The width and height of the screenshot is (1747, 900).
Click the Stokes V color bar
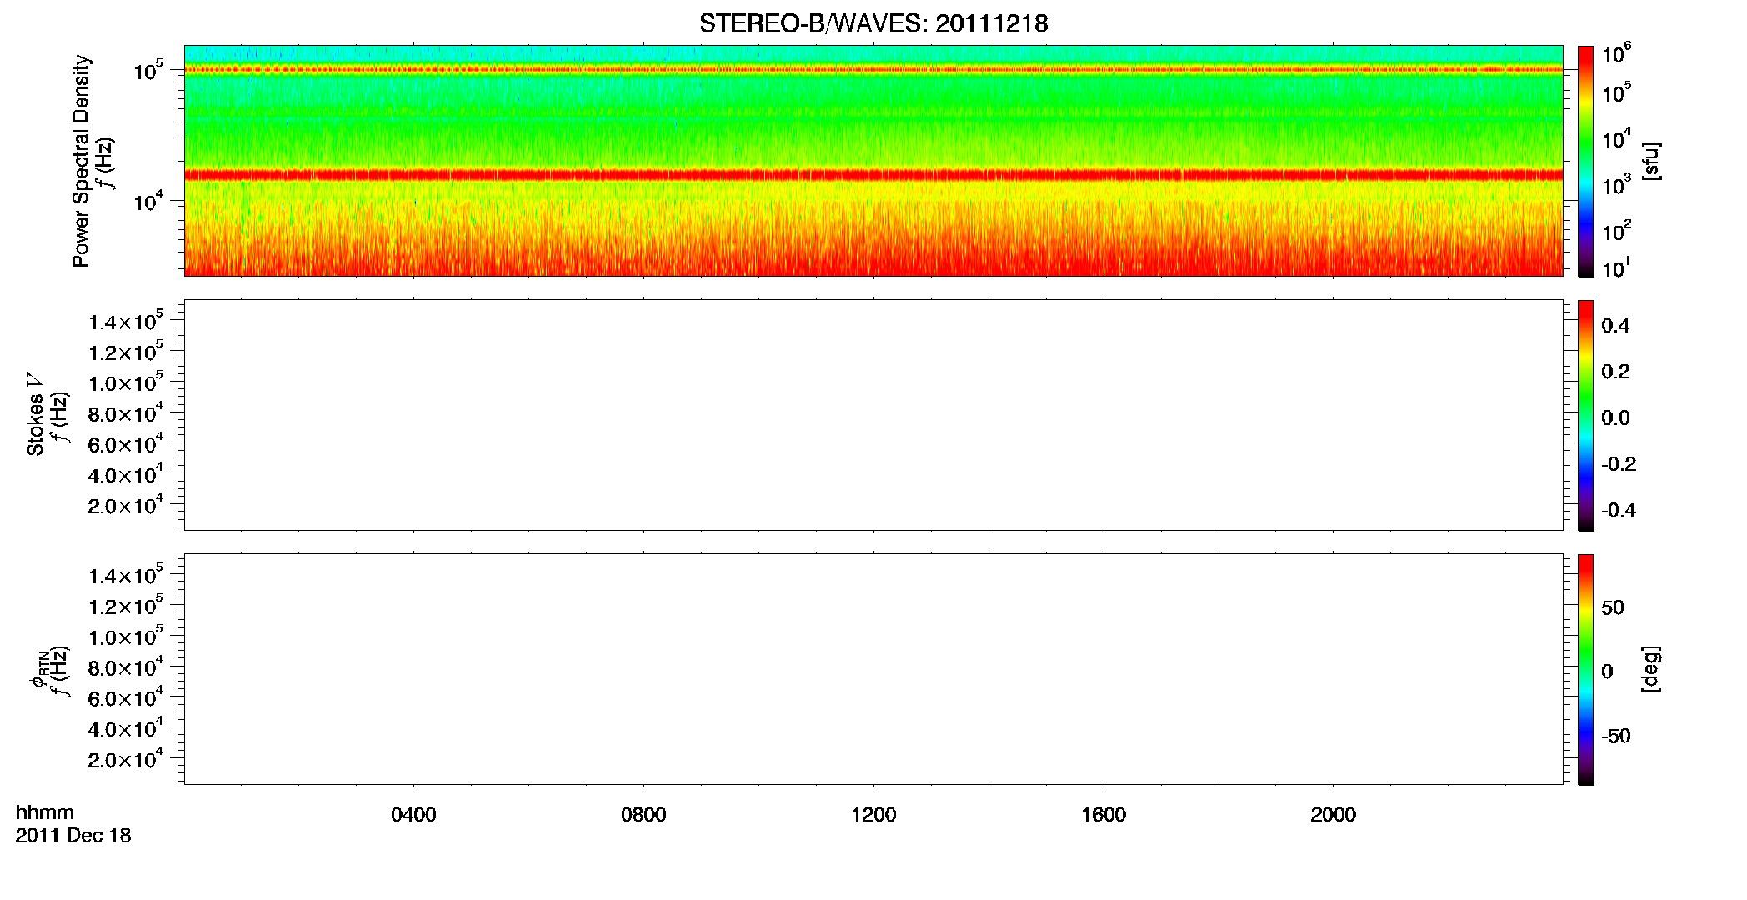pos(1585,415)
